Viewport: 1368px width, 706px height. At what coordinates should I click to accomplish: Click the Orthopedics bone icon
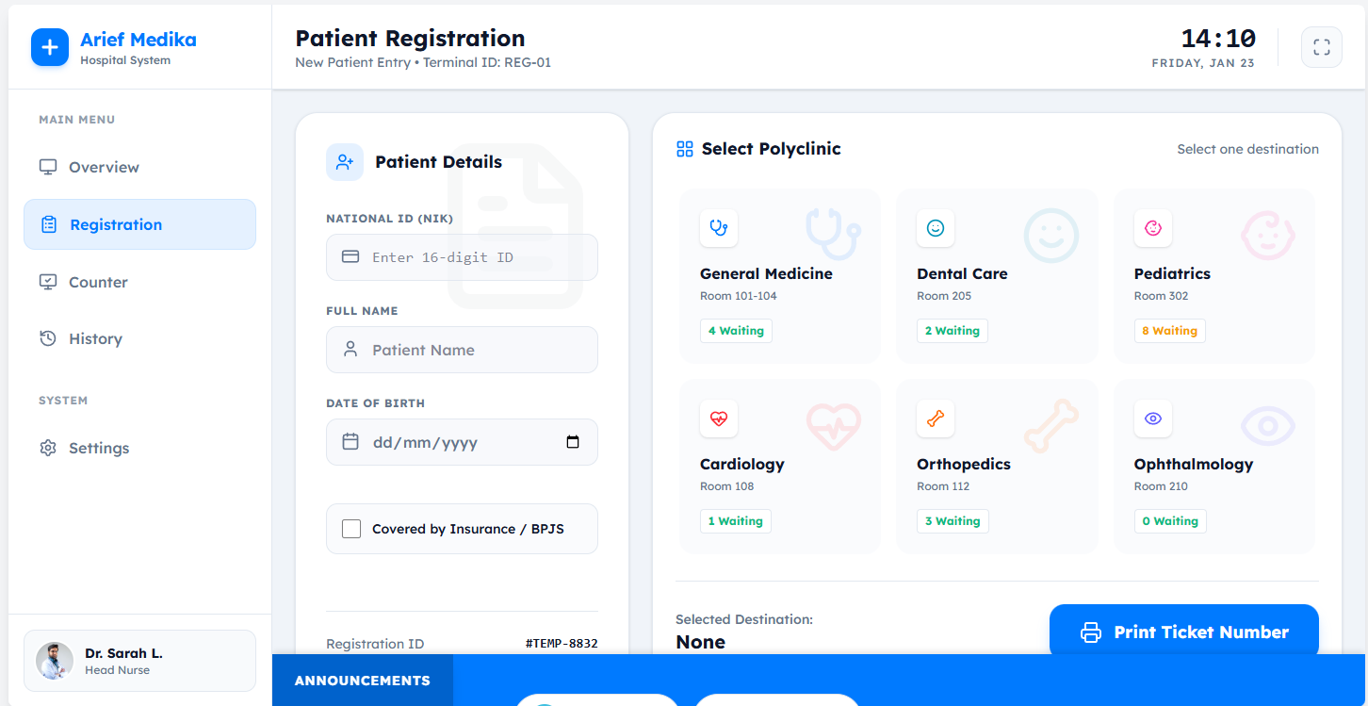[936, 418]
